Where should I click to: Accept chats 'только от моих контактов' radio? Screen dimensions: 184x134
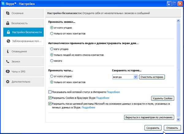52,82
